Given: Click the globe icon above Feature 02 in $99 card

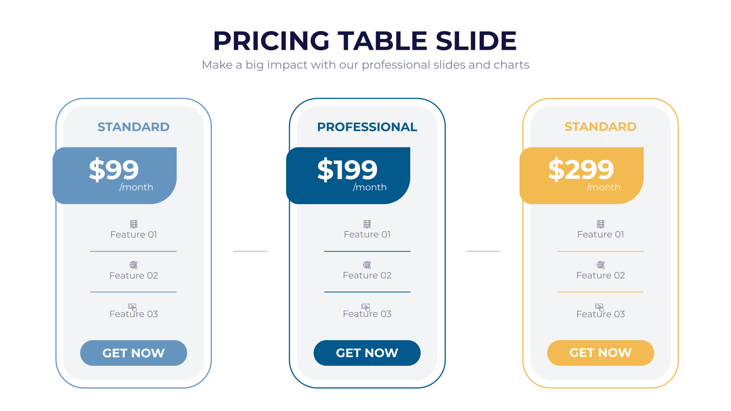Looking at the screenshot, I should [133, 265].
